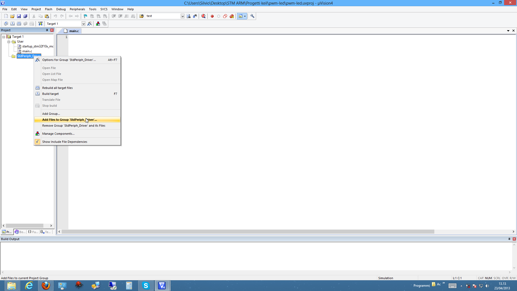Open main.c in the project tree
517x291 pixels.
[27, 51]
